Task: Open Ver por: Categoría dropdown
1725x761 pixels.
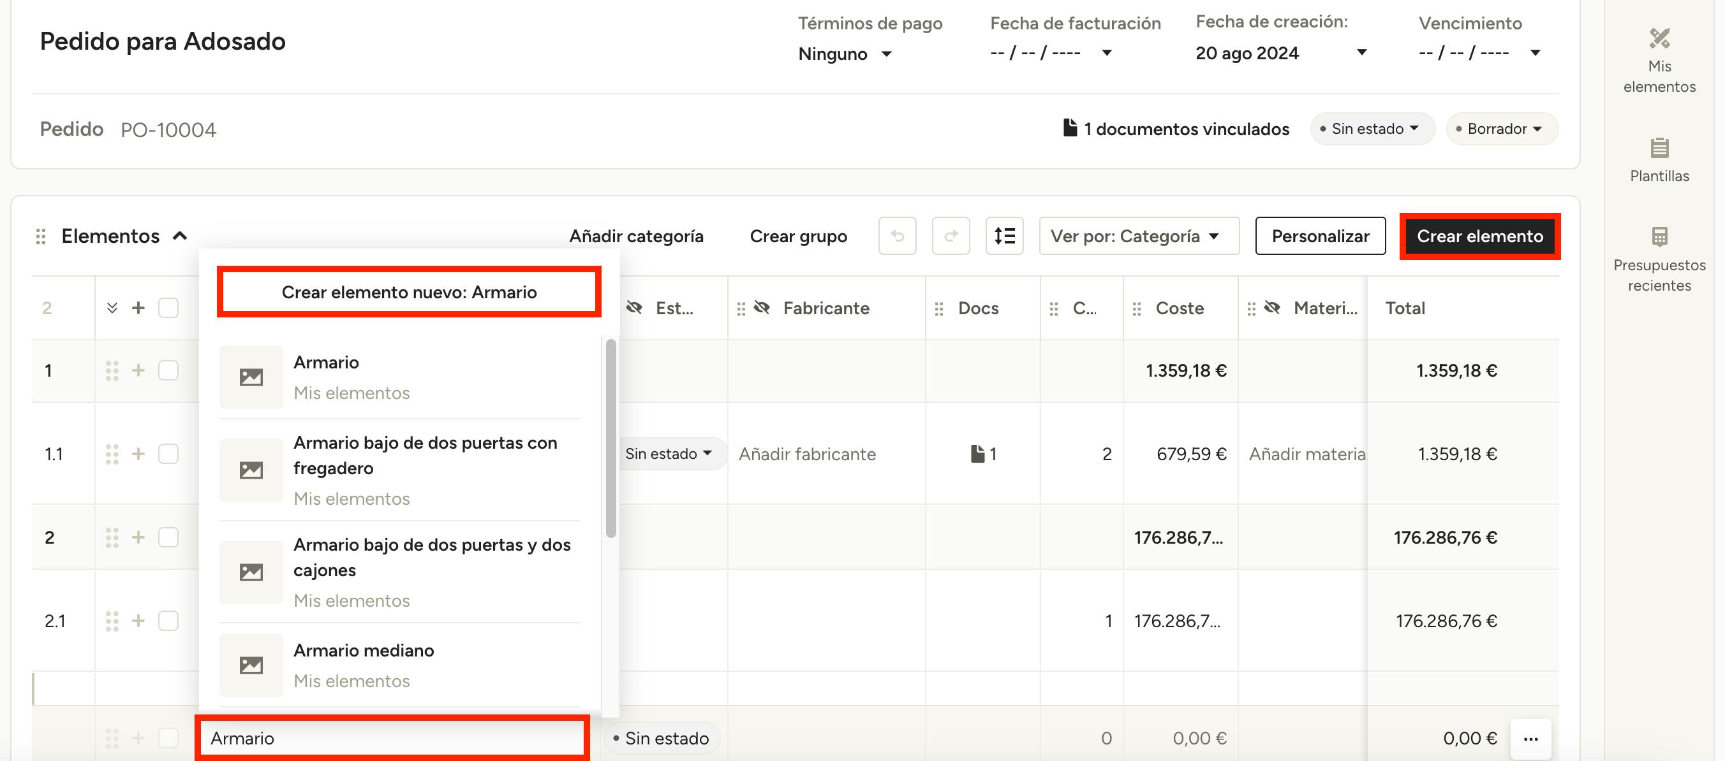Action: (1138, 236)
